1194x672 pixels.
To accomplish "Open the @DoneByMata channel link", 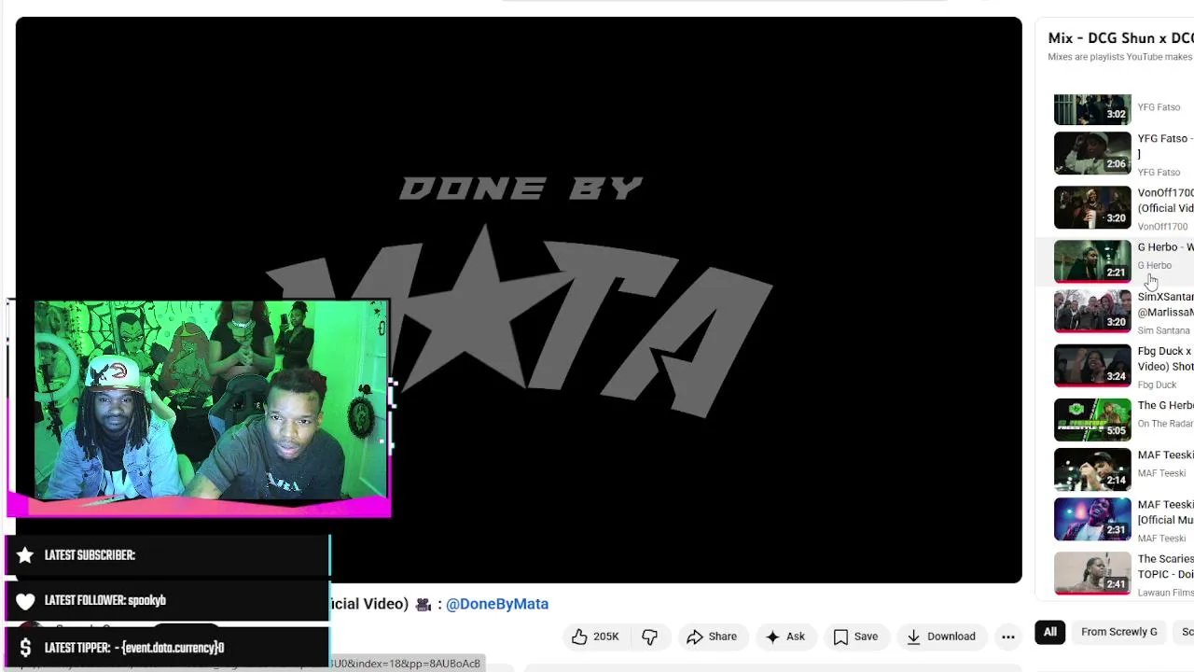I will [x=497, y=604].
